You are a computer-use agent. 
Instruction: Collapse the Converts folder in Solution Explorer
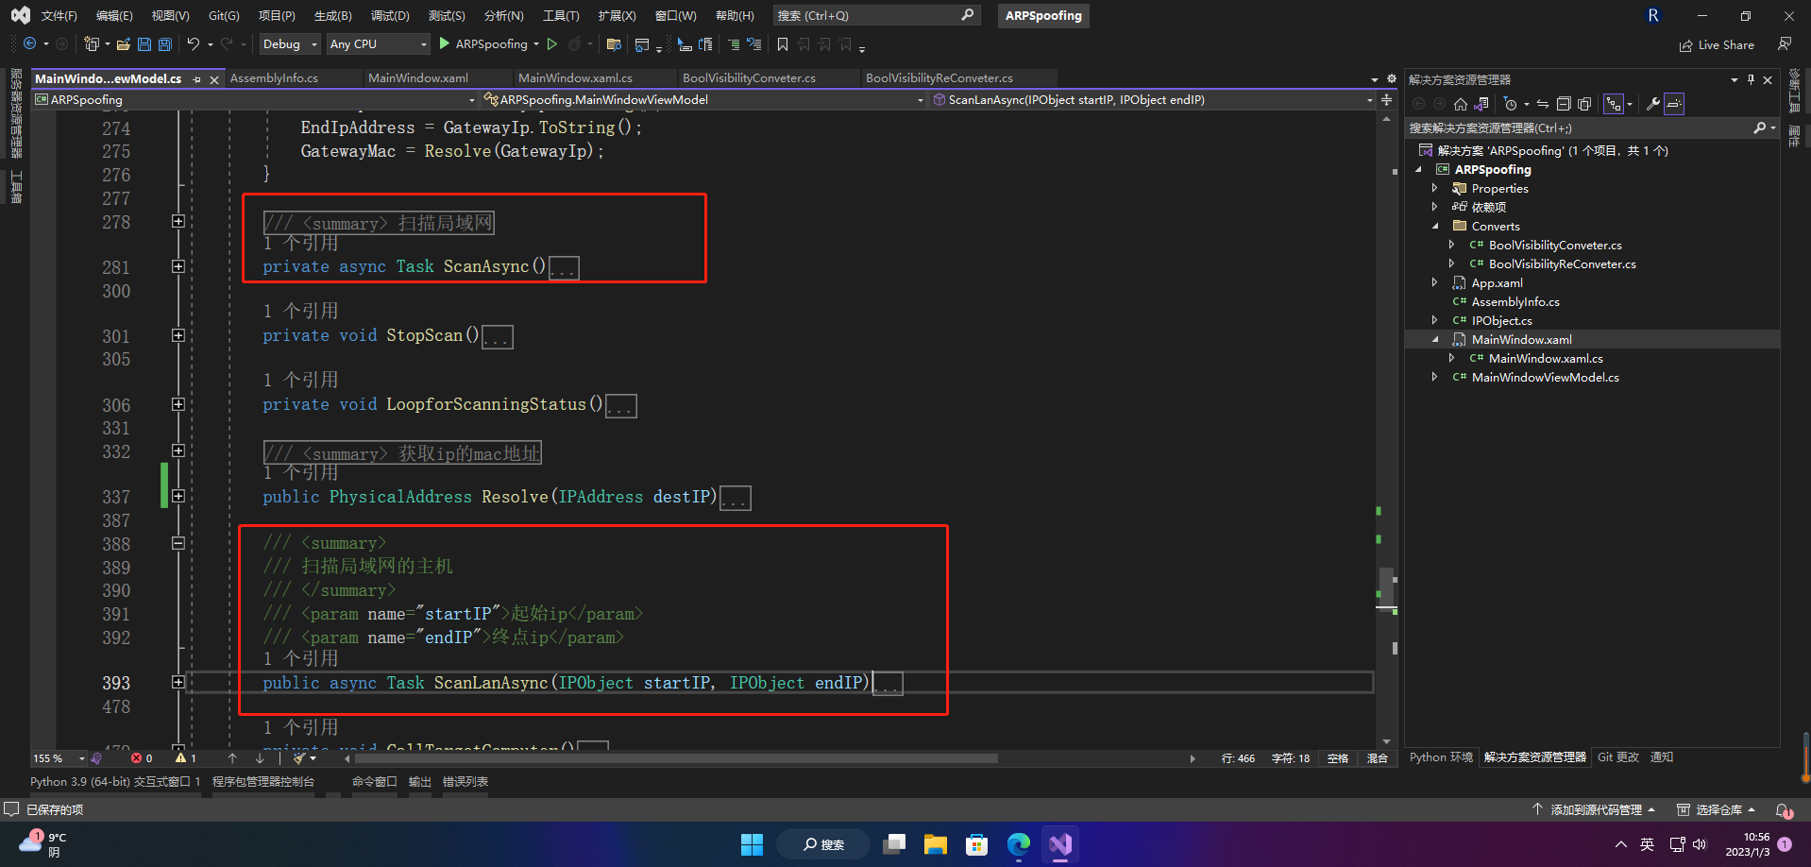pyautogui.click(x=1435, y=226)
